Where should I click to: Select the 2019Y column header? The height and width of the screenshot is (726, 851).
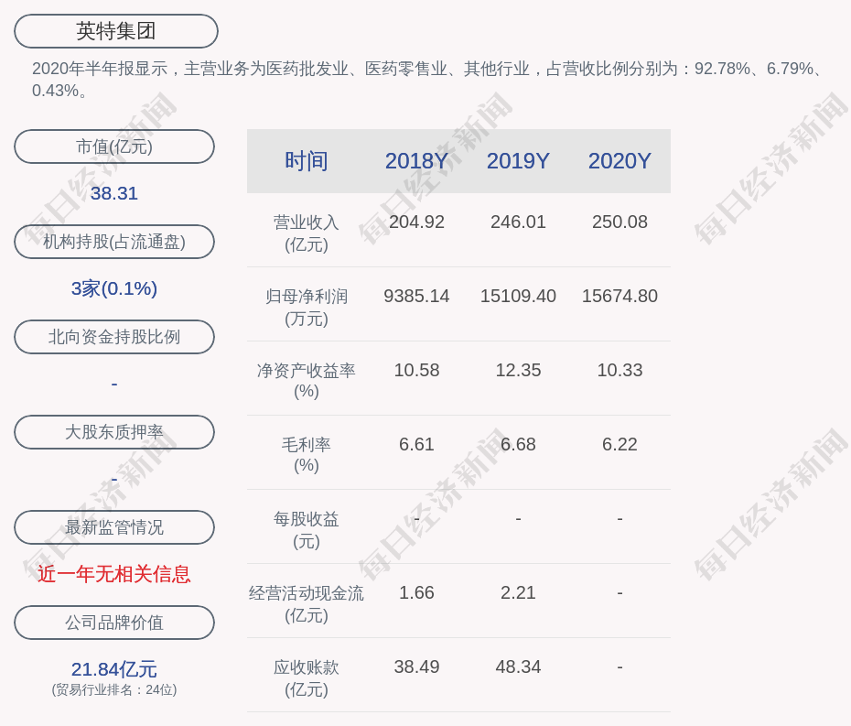(518, 161)
